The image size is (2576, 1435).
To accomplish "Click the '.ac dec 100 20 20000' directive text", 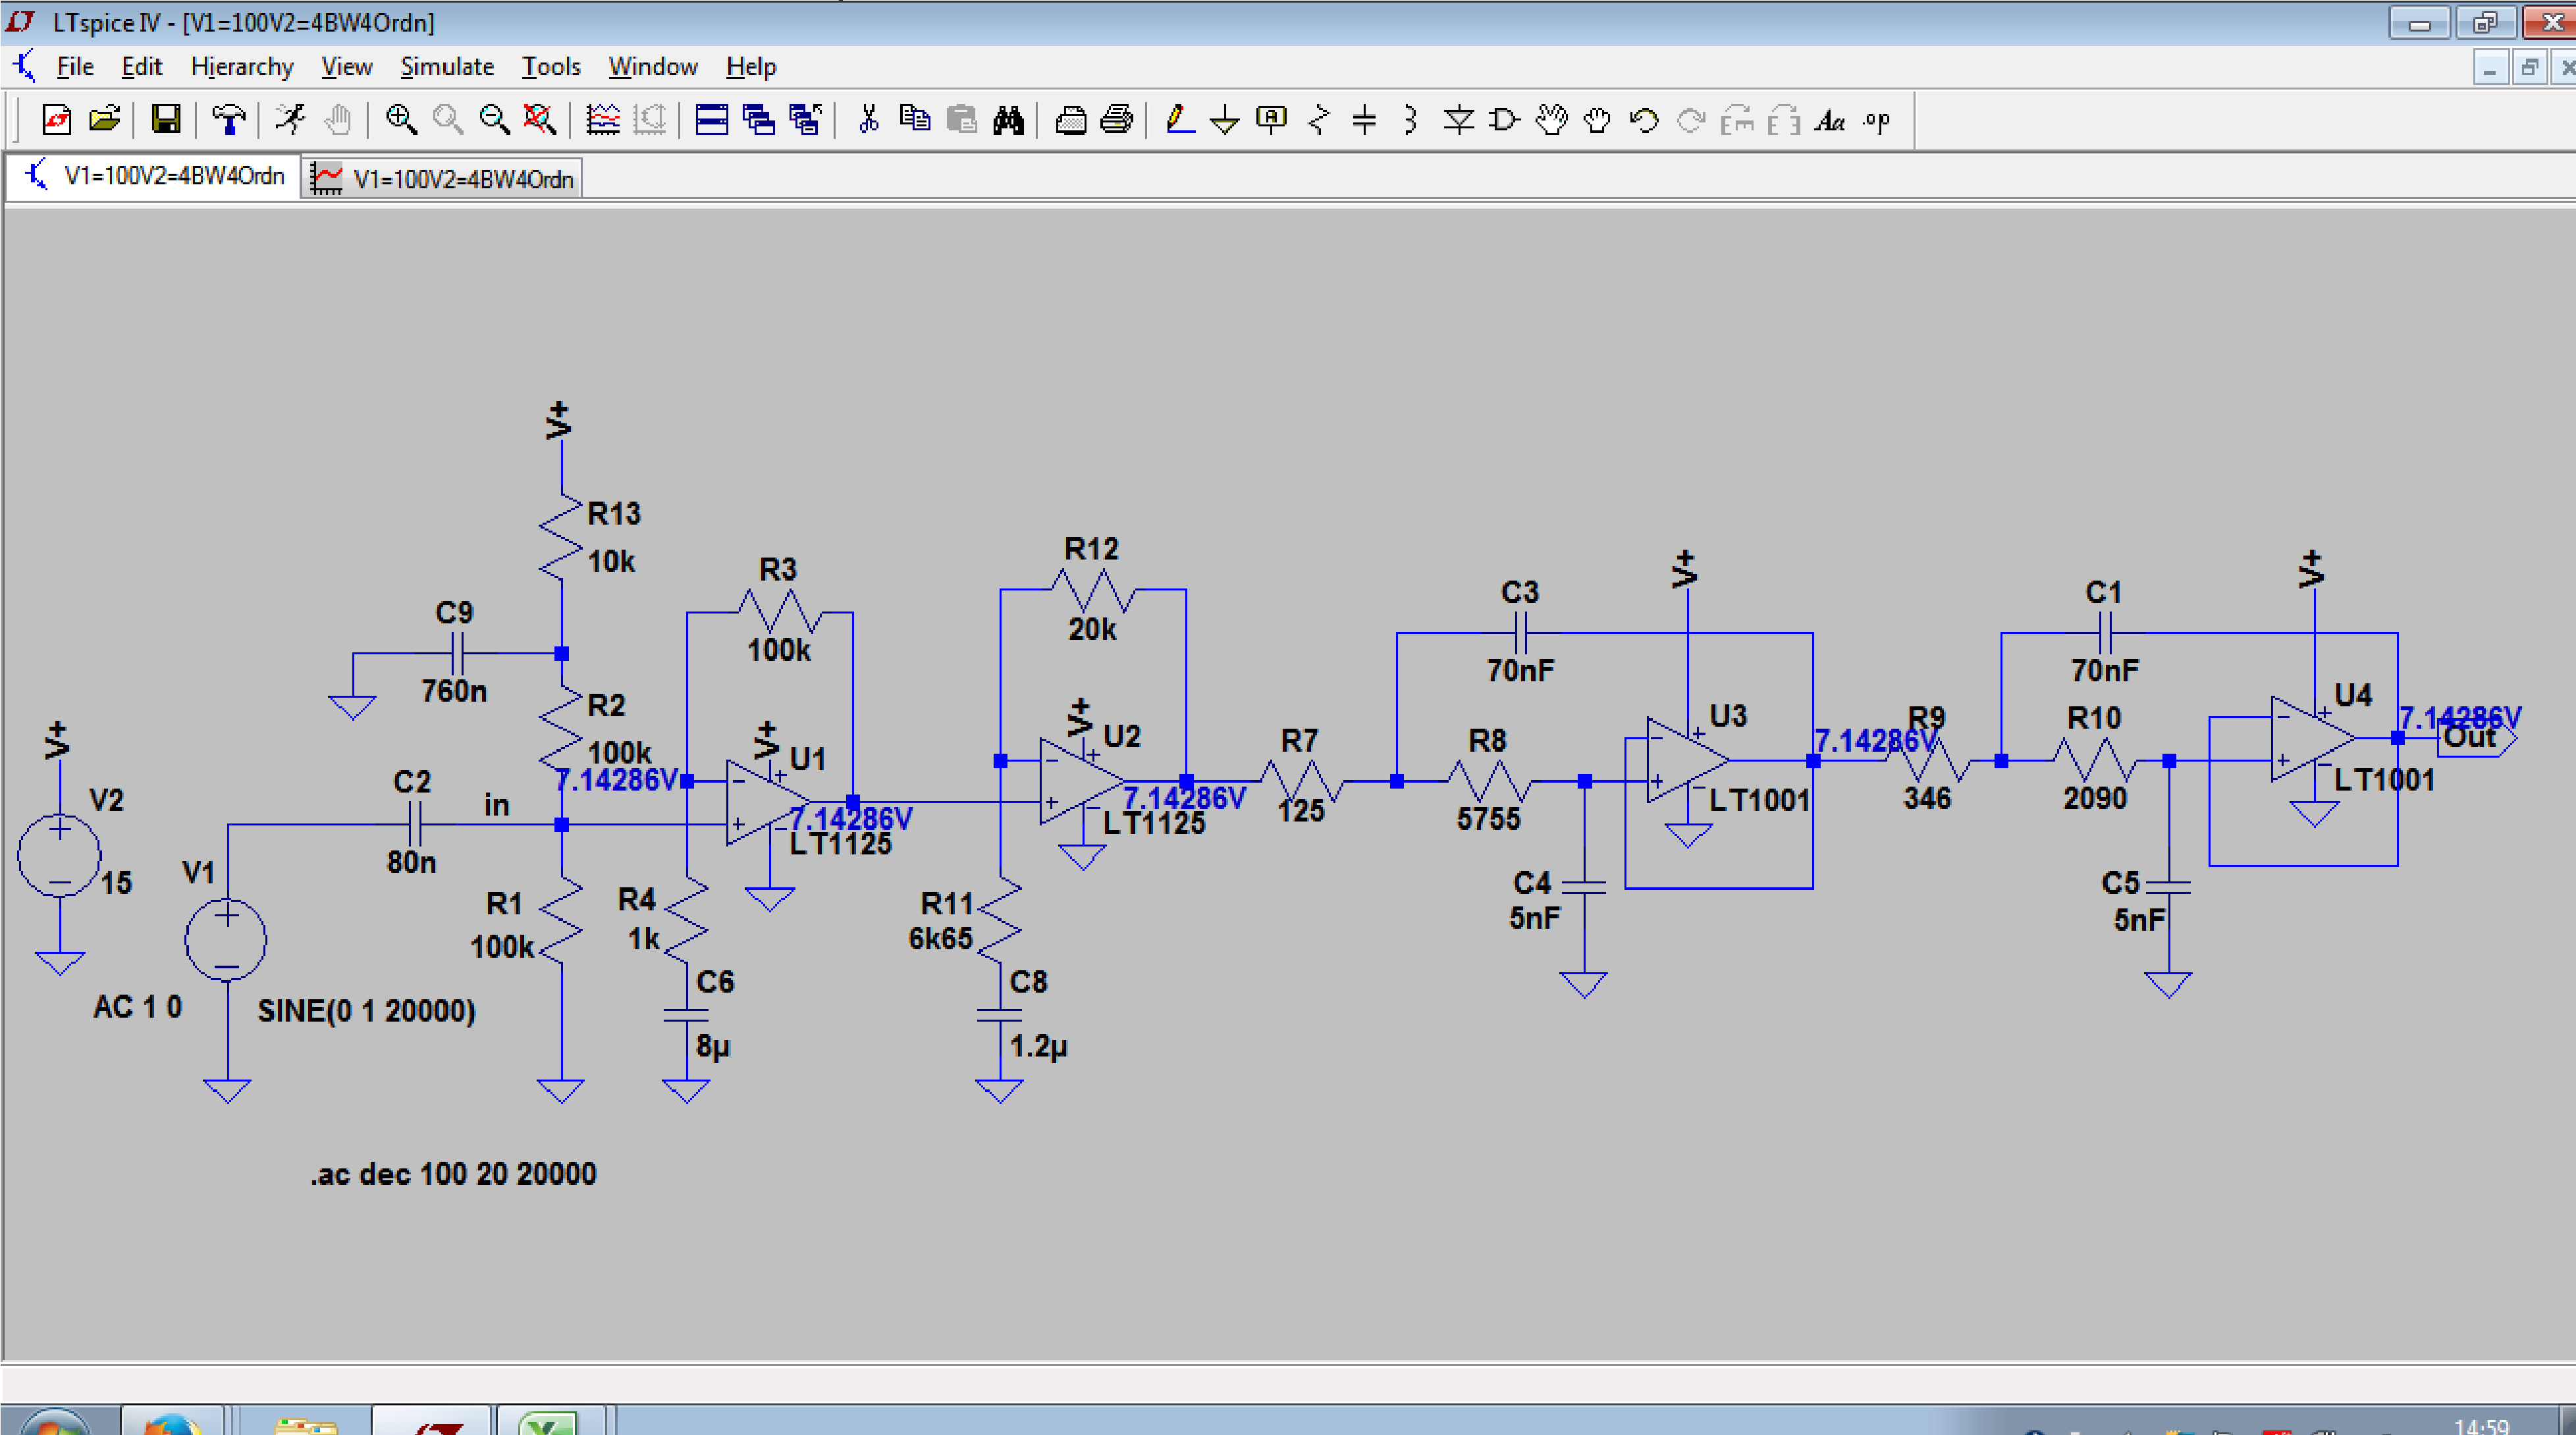I will pos(453,1173).
